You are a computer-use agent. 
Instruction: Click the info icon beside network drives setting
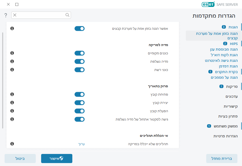tap(12, 70)
